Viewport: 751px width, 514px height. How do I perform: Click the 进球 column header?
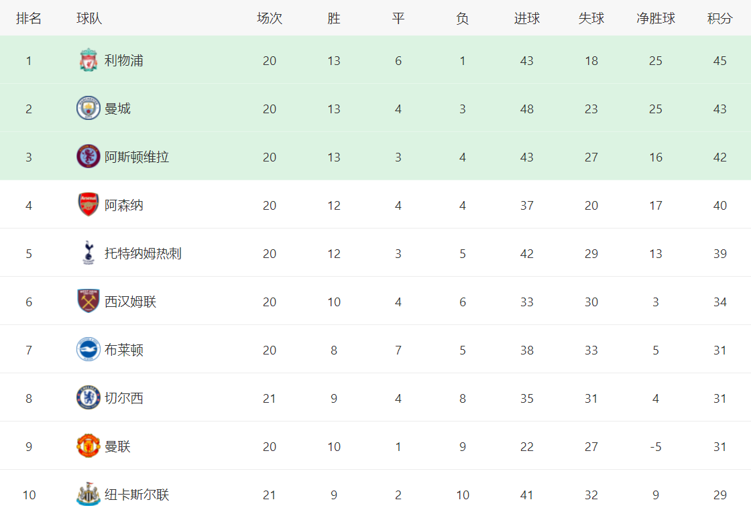coord(527,19)
